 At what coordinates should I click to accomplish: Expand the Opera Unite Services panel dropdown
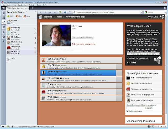[x=27, y=12]
